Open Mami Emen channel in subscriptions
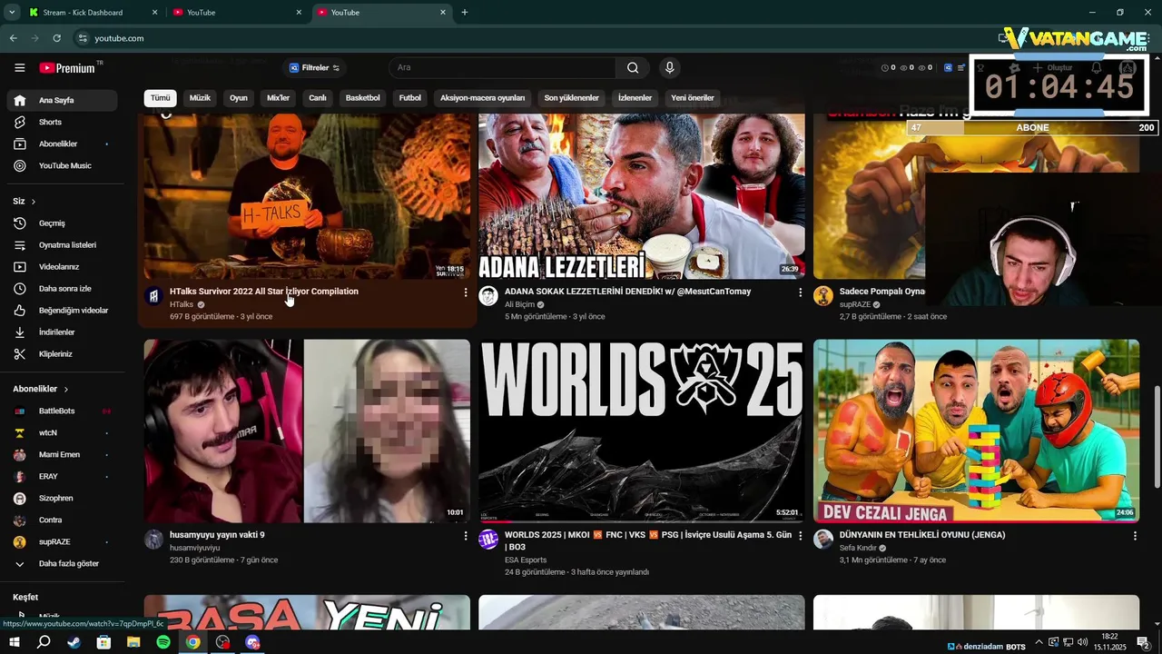1162x654 pixels. [x=62, y=455]
